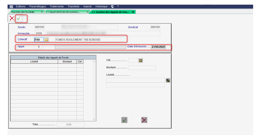Switch to Mandats des Syndicats tab
This screenshot has width=274, height=140.
[23, 12]
